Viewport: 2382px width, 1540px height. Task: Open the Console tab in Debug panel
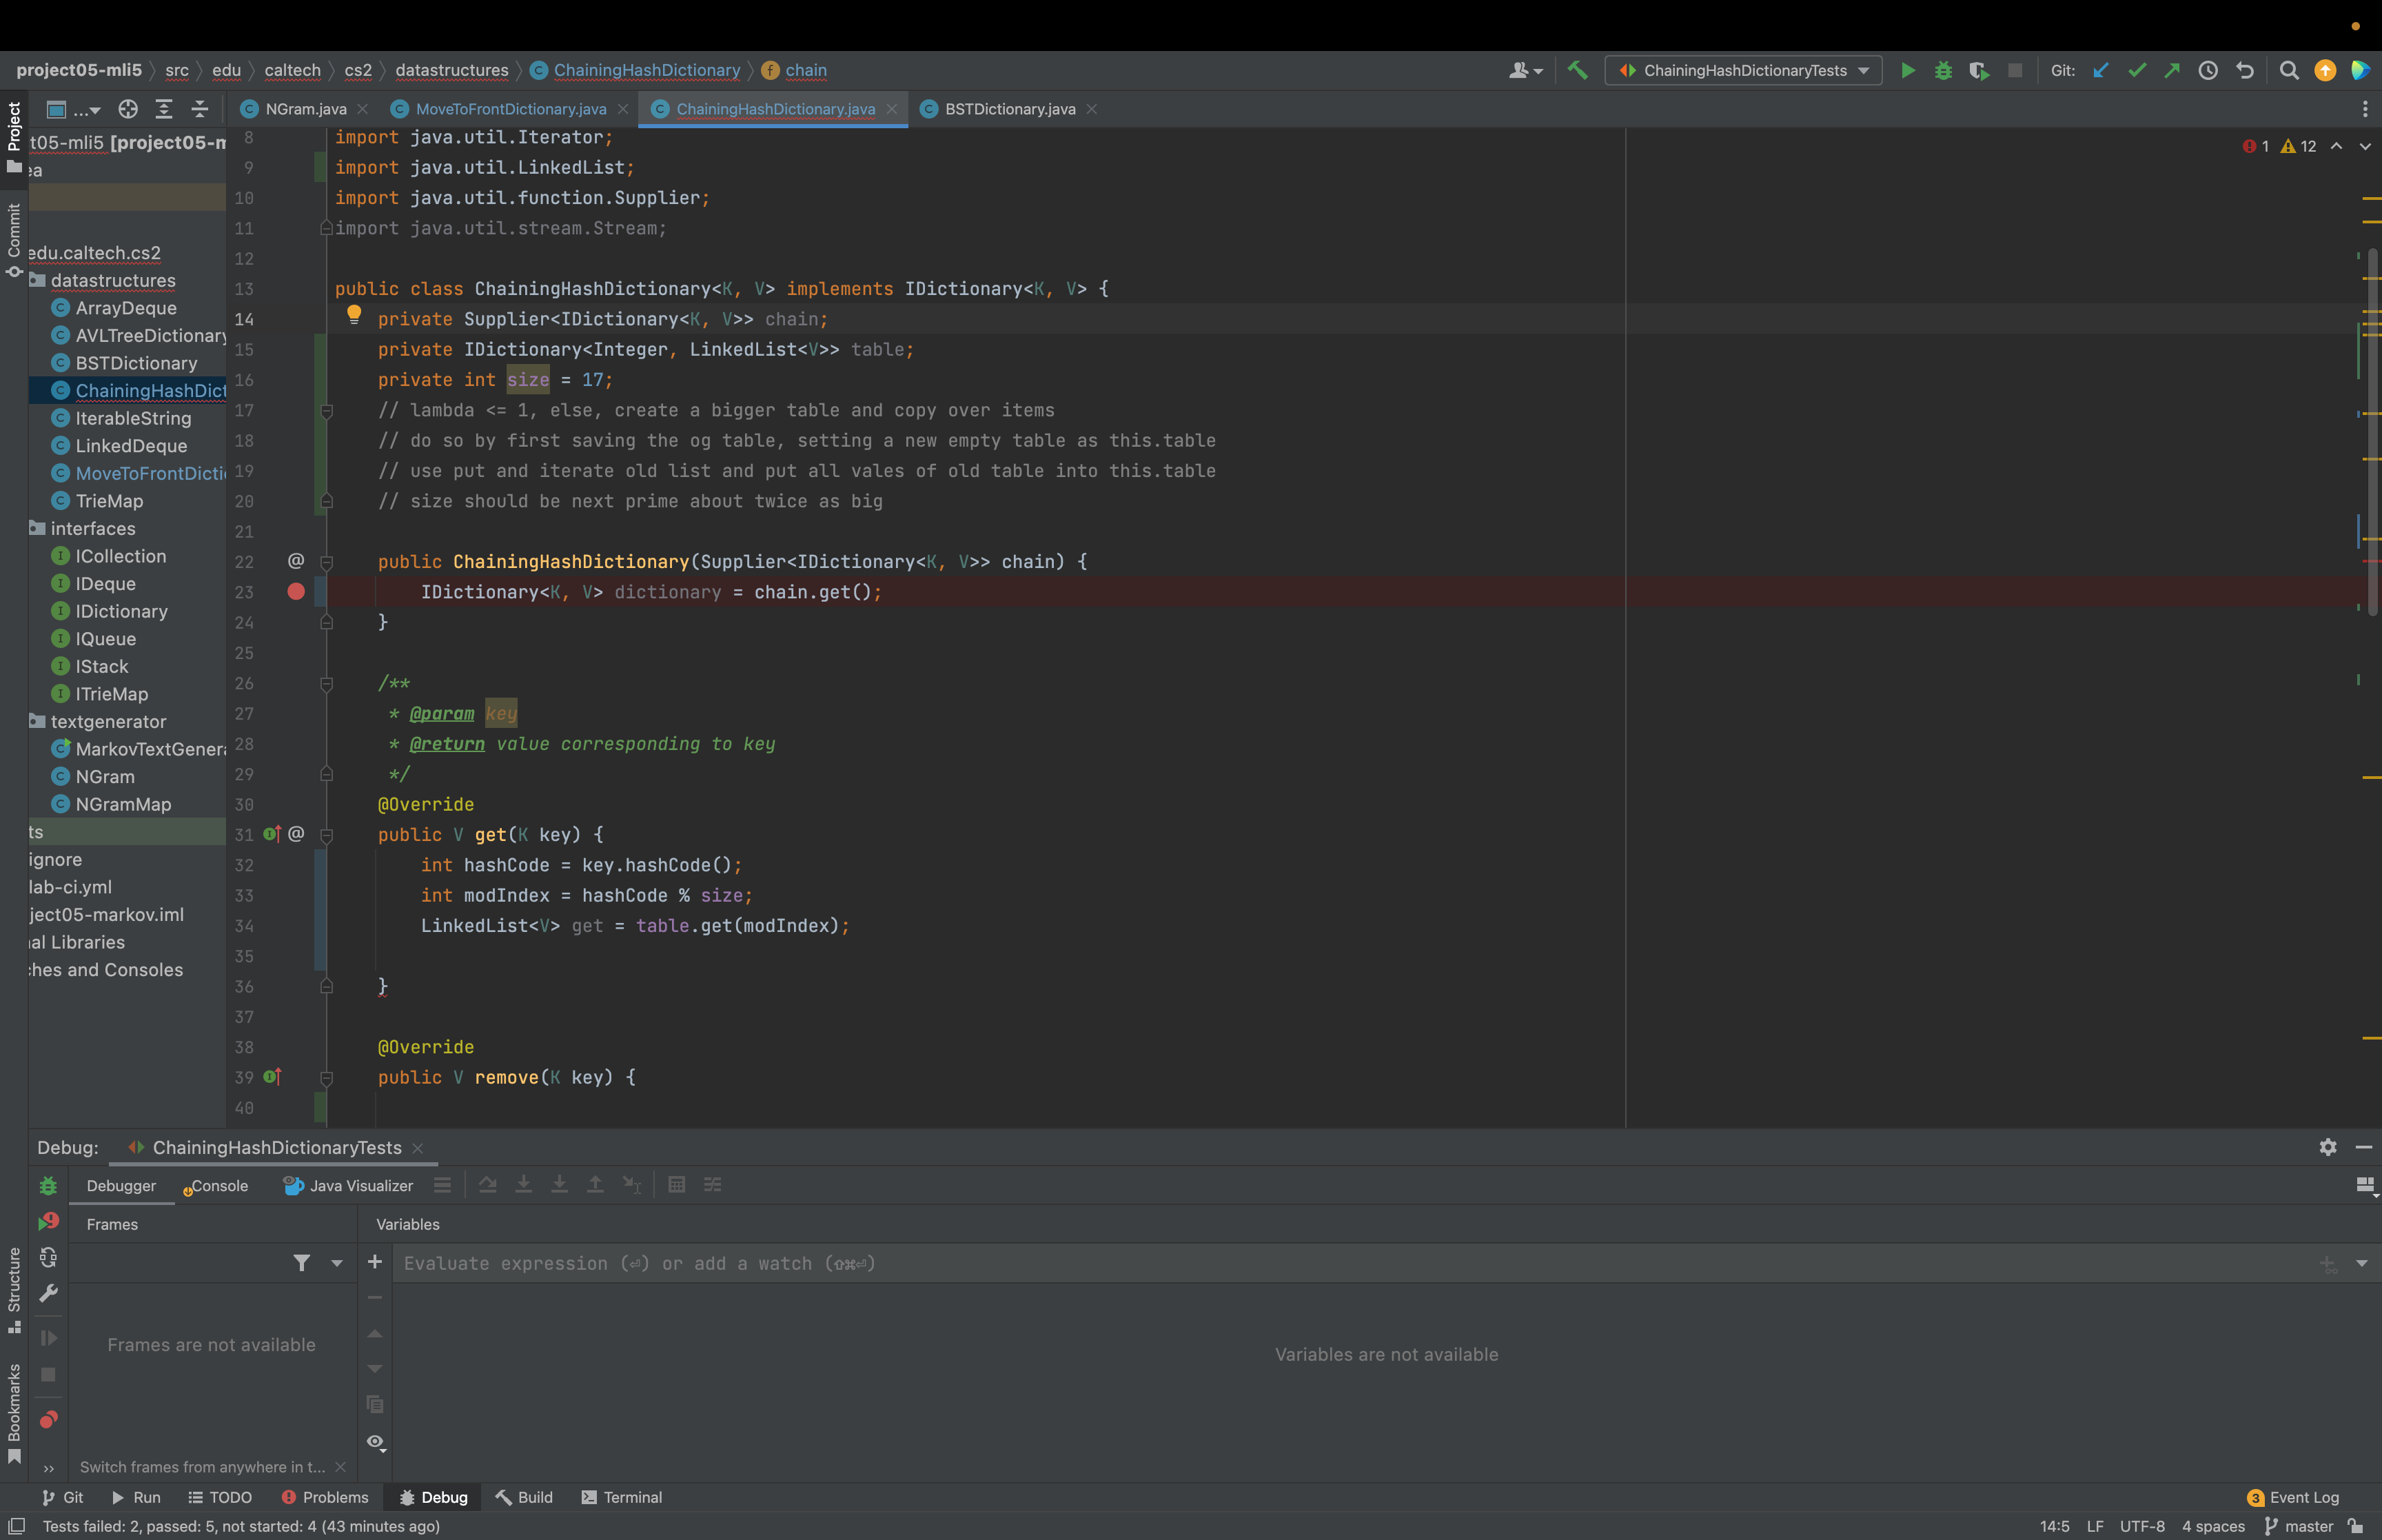pyautogui.click(x=218, y=1186)
